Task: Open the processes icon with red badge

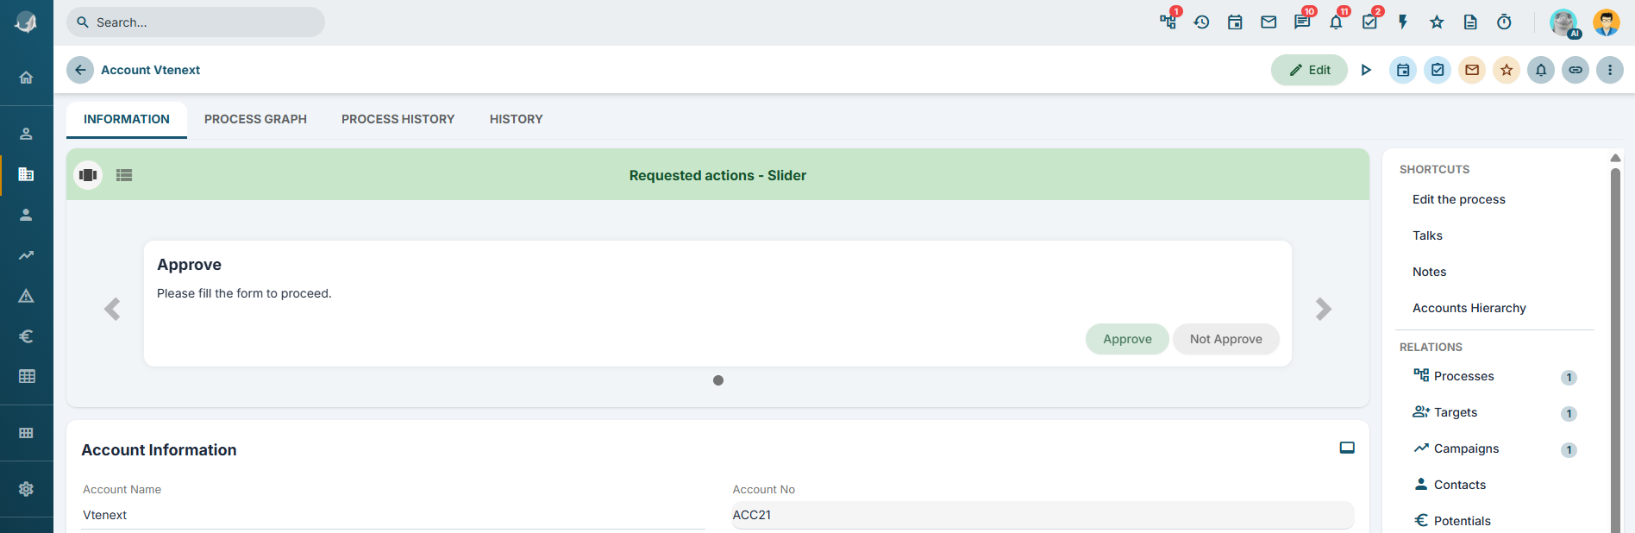Action: point(1168,22)
